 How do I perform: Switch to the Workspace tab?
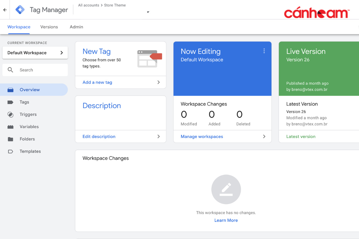pos(19,27)
